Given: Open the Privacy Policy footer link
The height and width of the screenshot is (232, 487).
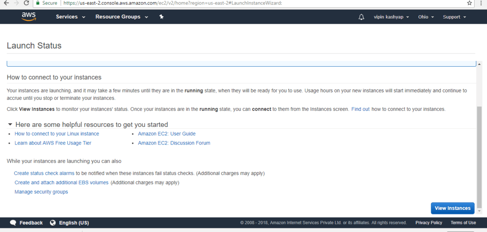Looking at the screenshot, I should 429,223.
